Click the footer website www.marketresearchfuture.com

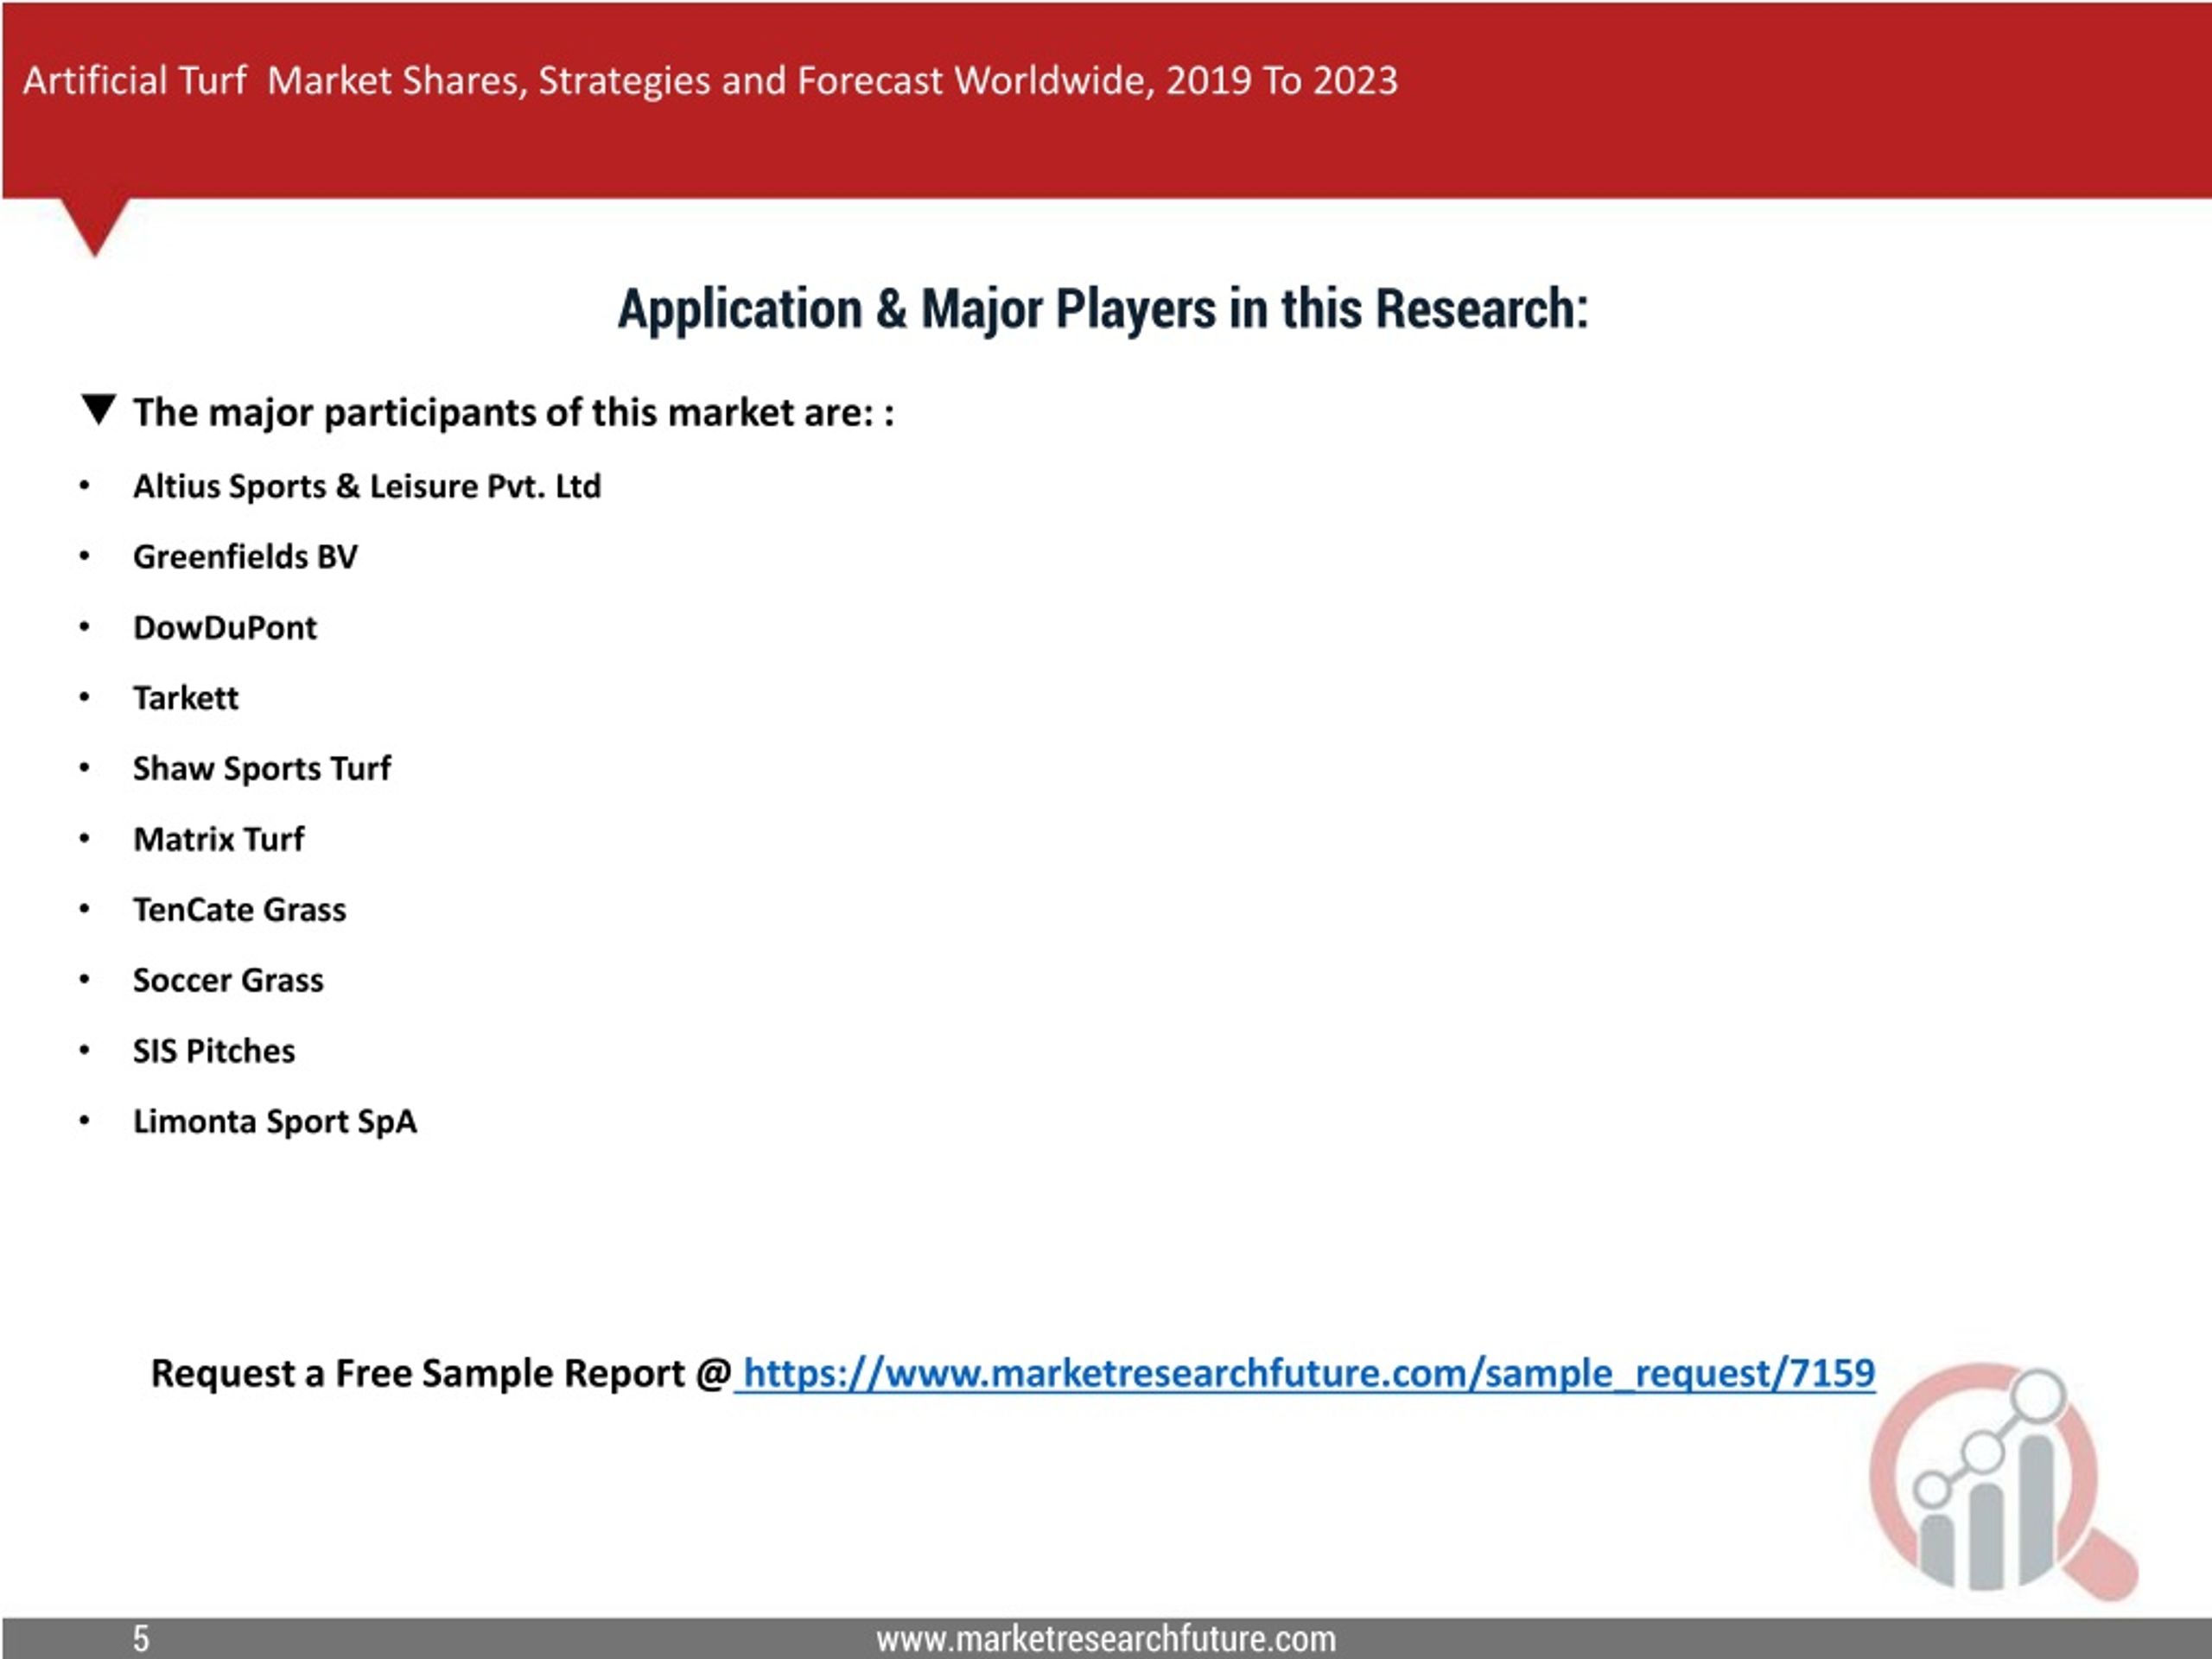[1106, 1639]
